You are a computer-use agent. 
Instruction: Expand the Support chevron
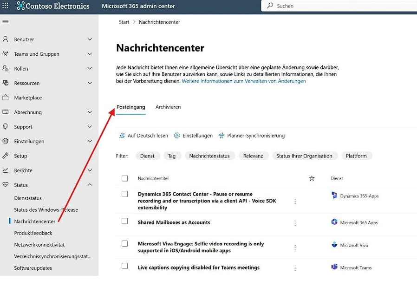(90, 127)
